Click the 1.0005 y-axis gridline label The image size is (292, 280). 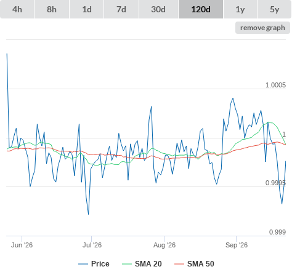pyautogui.click(x=275, y=85)
